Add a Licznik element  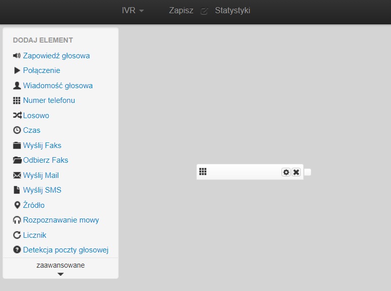point(34,235)
